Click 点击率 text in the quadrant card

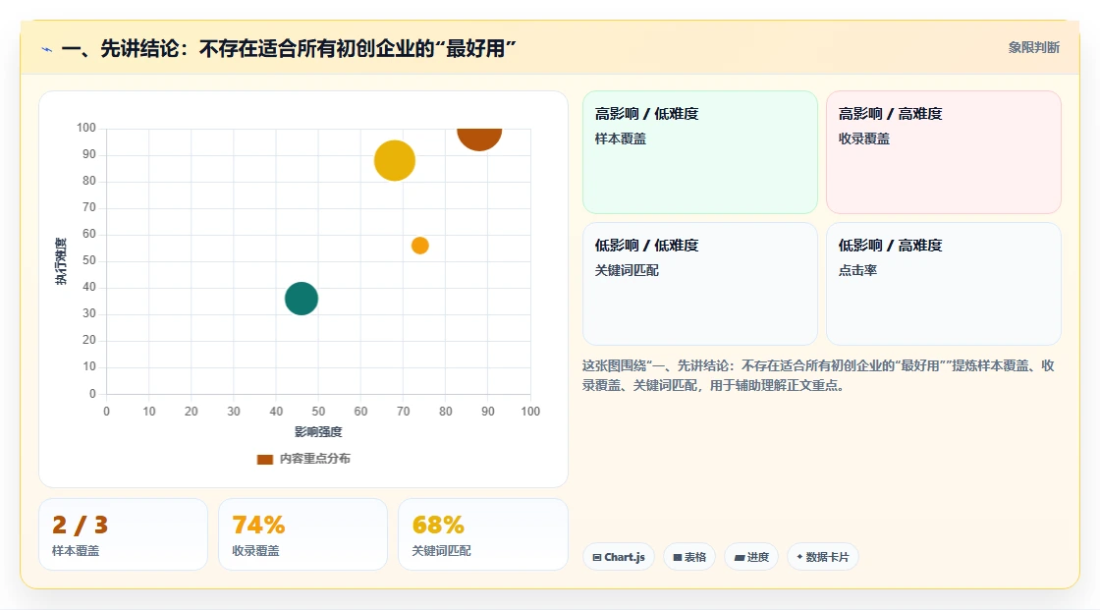[857, 270]
